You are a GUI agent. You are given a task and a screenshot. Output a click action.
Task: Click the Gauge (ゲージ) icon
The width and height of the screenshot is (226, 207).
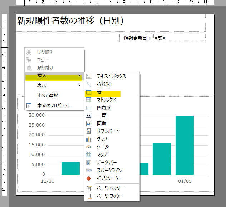[x=89, y=147]
